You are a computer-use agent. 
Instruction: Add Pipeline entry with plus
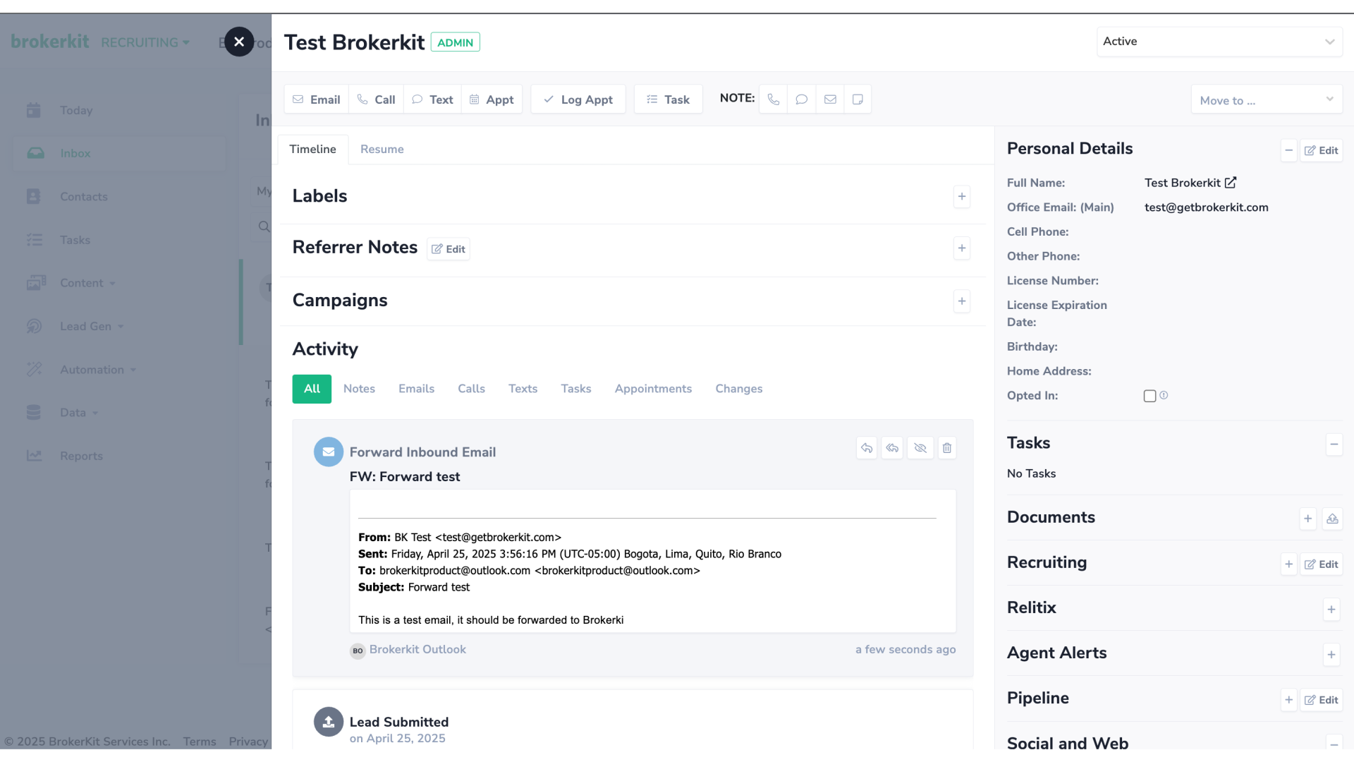pyautogui.click(x=1289, y=700)
